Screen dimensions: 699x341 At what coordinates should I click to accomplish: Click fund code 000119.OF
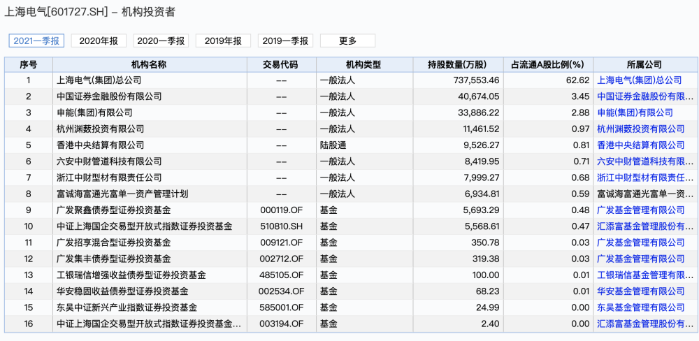pyautogui.click(x=281, y=210)
